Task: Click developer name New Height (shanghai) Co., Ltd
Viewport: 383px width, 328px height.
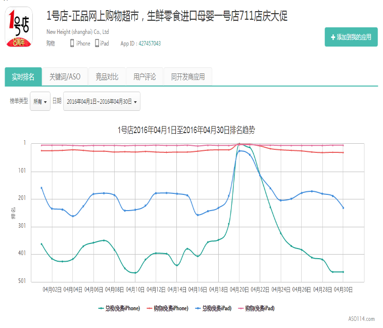Action: [78, 32]
